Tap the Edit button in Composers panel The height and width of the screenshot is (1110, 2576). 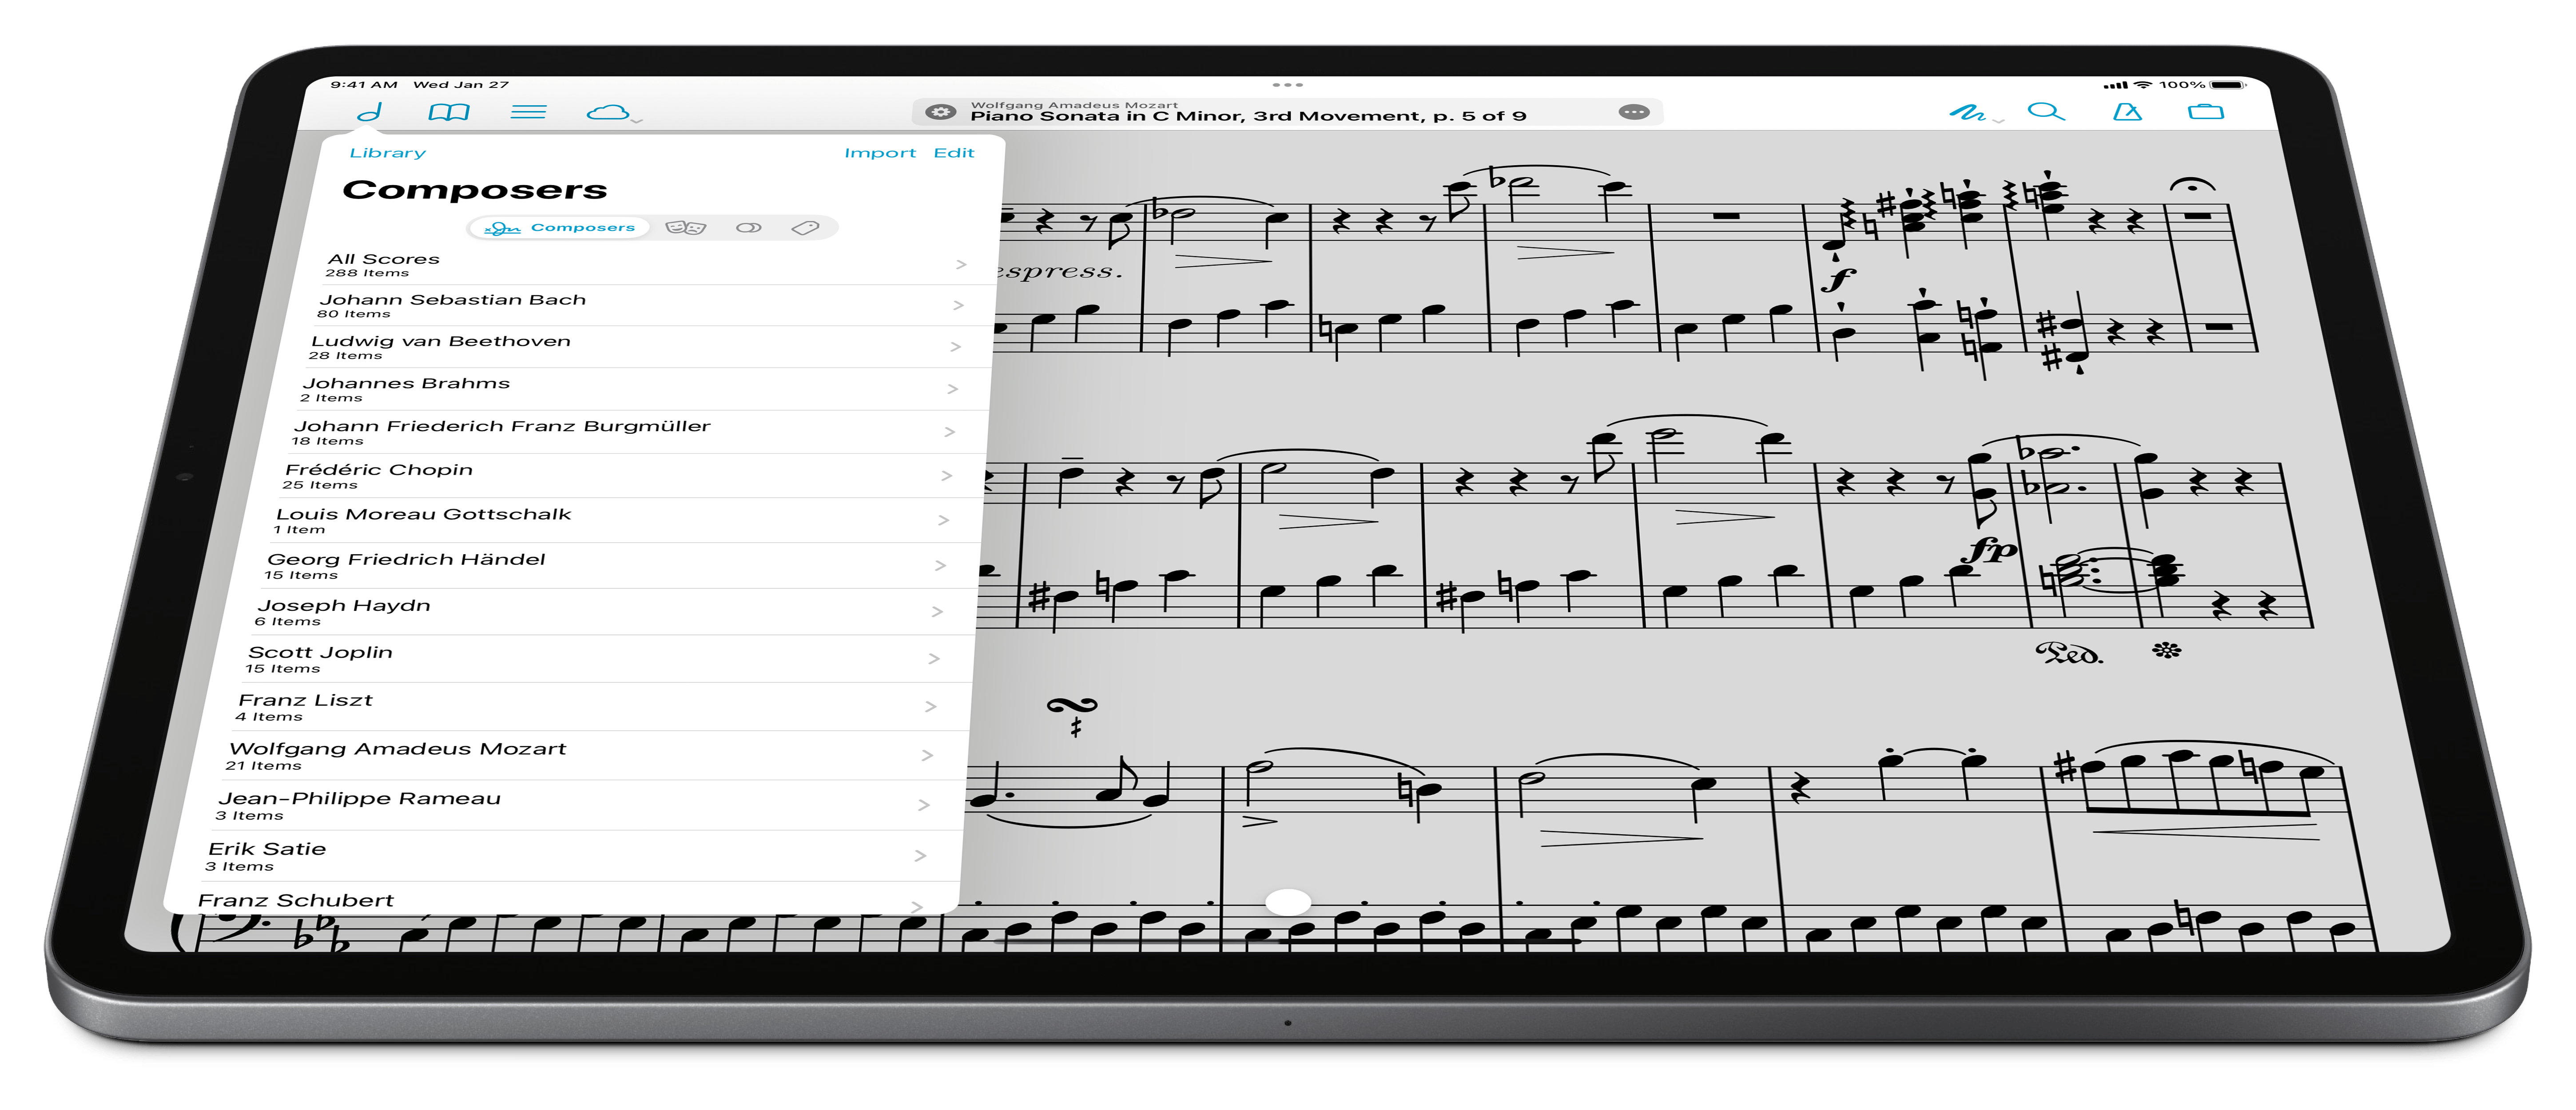[954, 153]
